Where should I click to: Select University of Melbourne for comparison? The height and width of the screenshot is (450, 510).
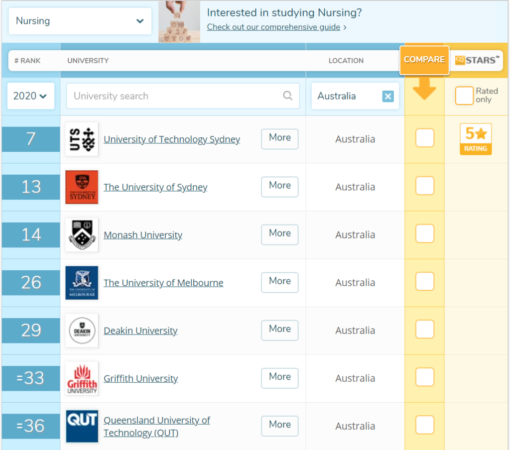(x=424, y=281)
